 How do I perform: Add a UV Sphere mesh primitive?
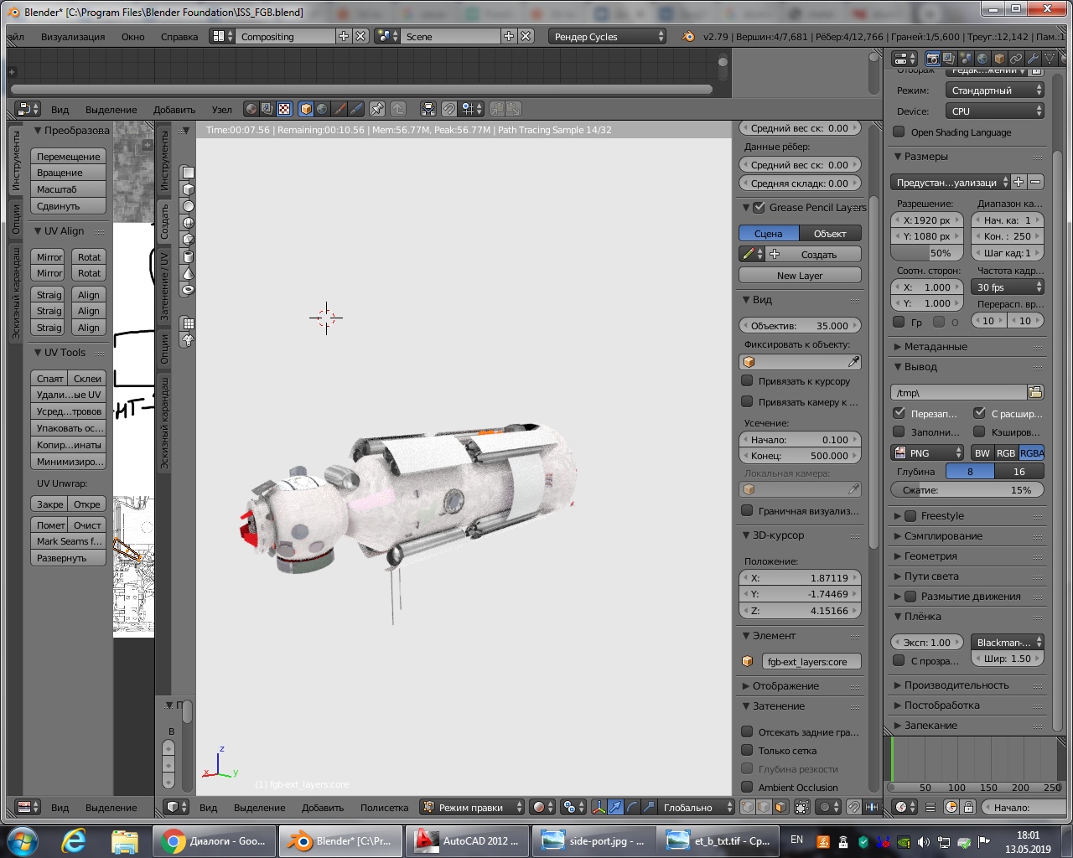189,223
